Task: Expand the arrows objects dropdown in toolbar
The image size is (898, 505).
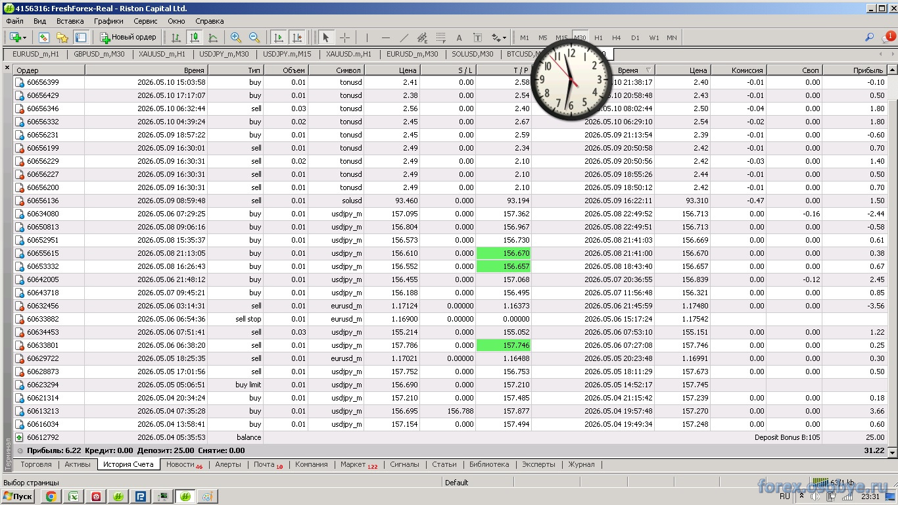Action: coord(504,37)
